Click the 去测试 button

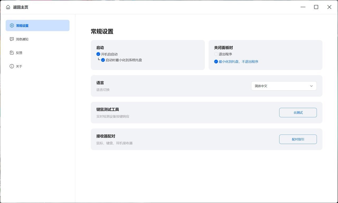click(298, 113)
